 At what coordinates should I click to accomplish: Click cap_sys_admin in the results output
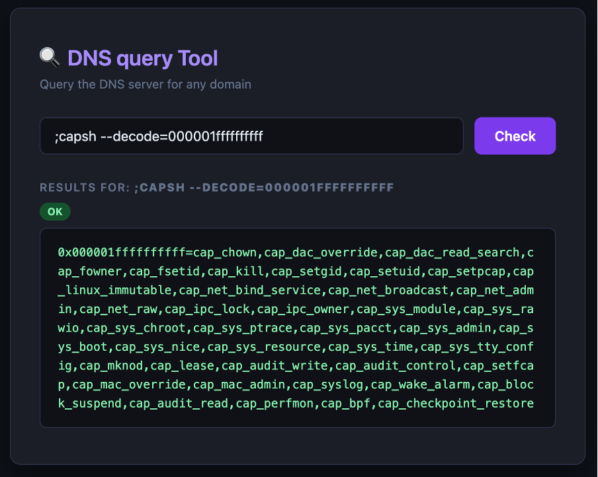coord(445,328)
